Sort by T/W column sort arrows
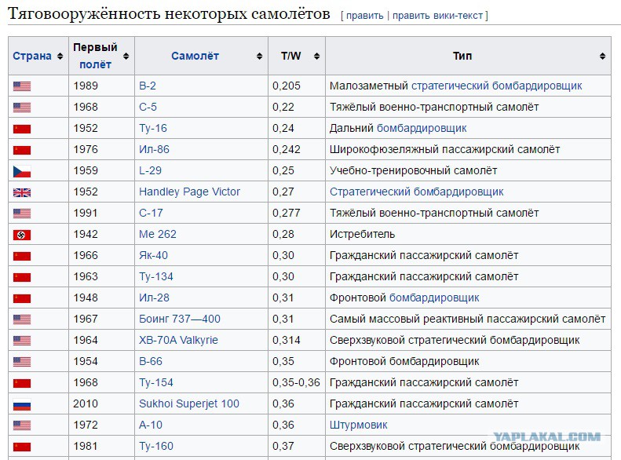Image resolution: width=621 pixels, height=460 pixels. [317, 57]
